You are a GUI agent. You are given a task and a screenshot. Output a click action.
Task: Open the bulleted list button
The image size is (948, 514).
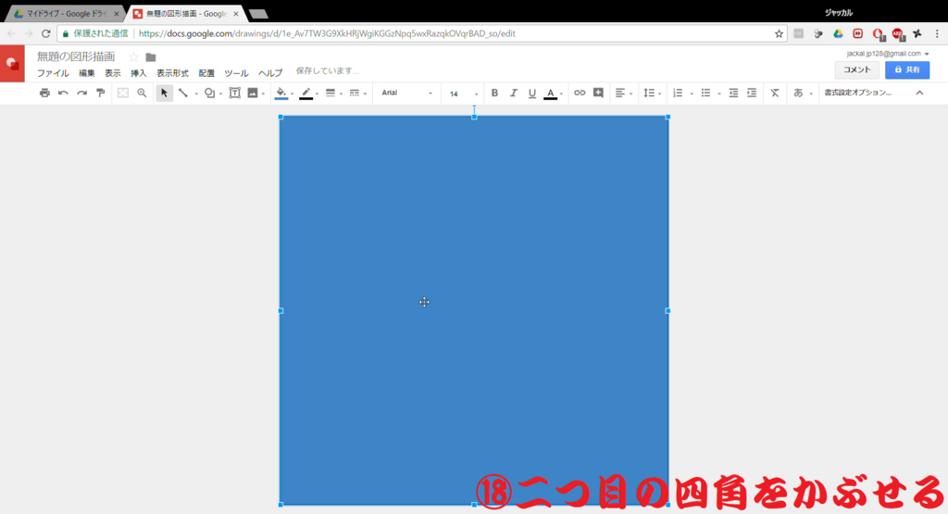pos(705,94)
